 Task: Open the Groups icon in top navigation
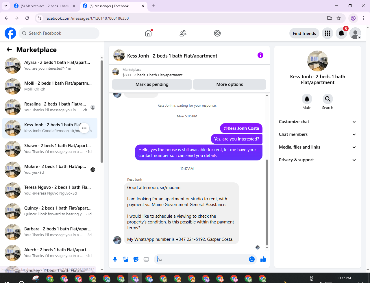(x=217, y=33)
